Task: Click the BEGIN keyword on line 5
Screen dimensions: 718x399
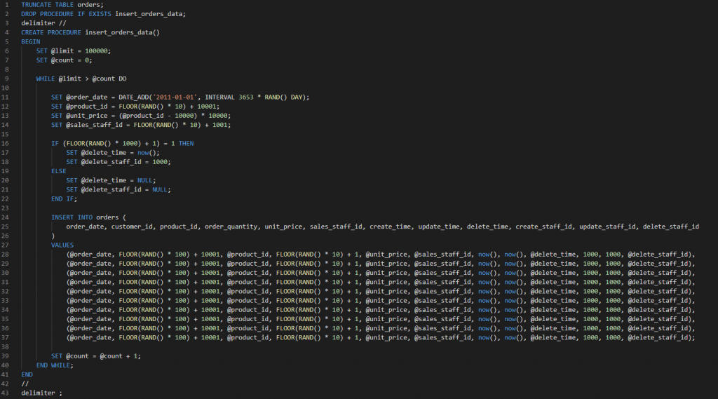Action: (31, 41)
